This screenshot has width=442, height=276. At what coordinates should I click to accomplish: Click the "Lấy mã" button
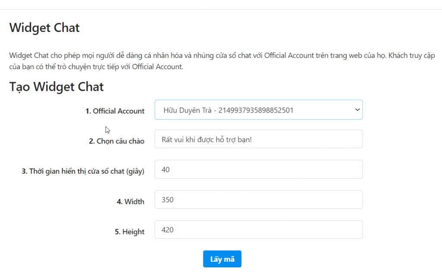pos(222,259)
